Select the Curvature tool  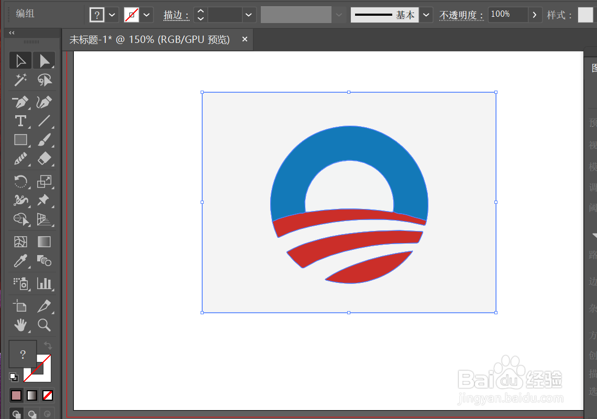coord(44,102)
